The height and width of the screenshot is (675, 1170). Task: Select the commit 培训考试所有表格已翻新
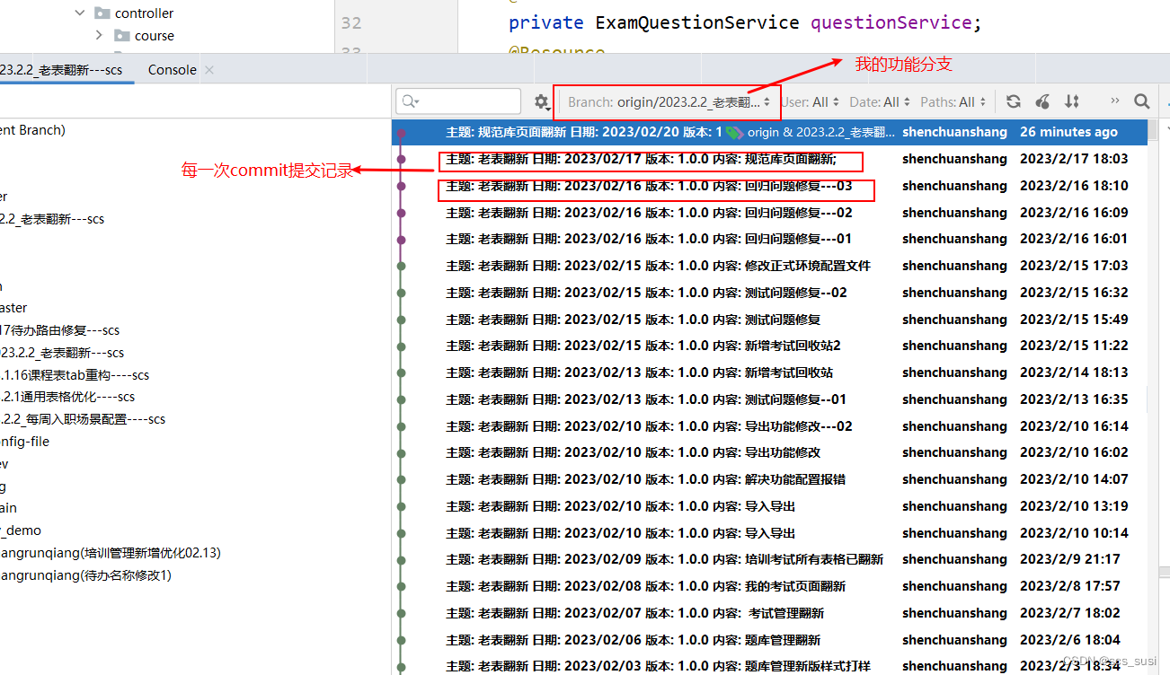[x=769, y=559]
